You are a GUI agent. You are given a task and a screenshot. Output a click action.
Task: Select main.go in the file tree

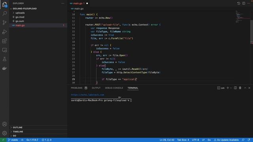coord(20,25)
